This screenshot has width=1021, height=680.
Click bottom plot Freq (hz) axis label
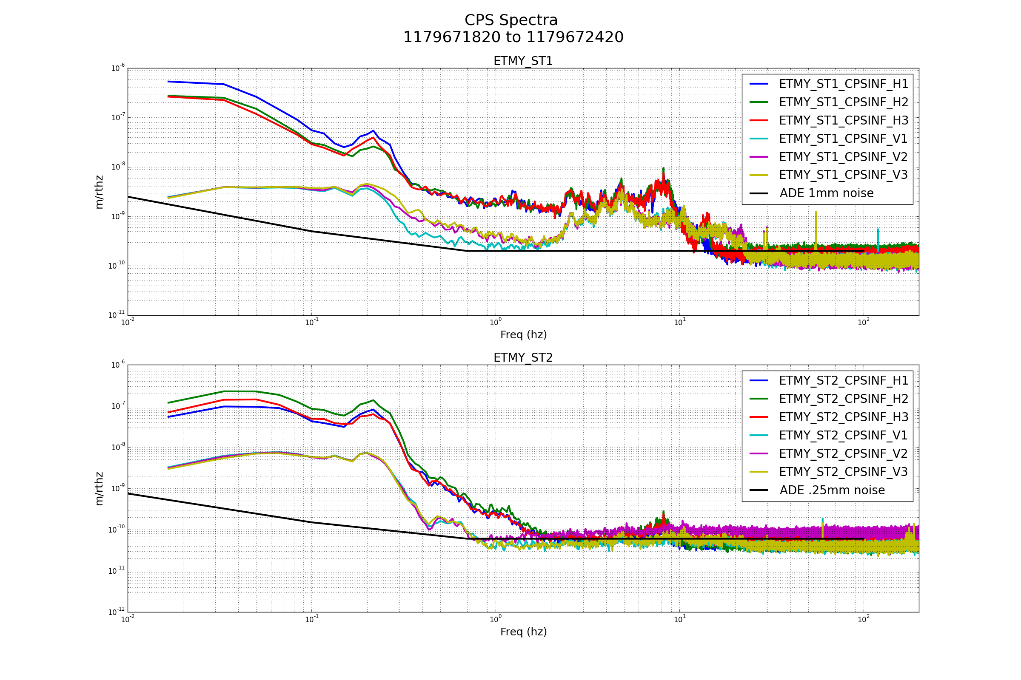coord(523,632)
